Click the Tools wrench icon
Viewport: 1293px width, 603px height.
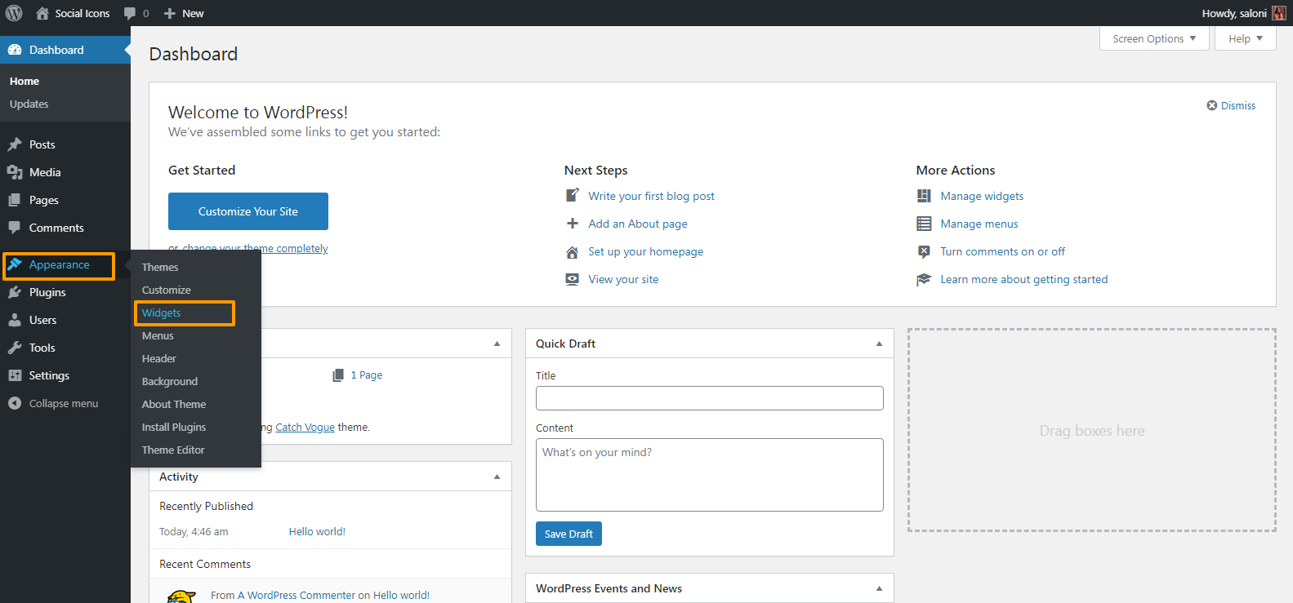point(15,348)
